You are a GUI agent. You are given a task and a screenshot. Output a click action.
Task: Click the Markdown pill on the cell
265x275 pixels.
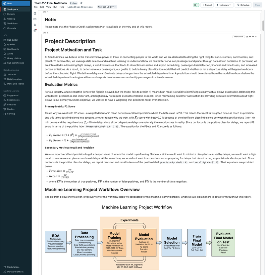[x=239, y=36]
